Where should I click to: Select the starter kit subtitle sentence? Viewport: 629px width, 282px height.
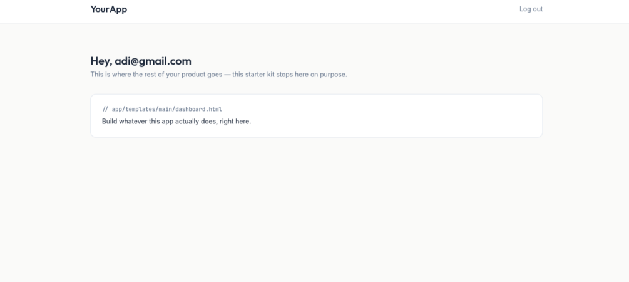pos(218,75)
